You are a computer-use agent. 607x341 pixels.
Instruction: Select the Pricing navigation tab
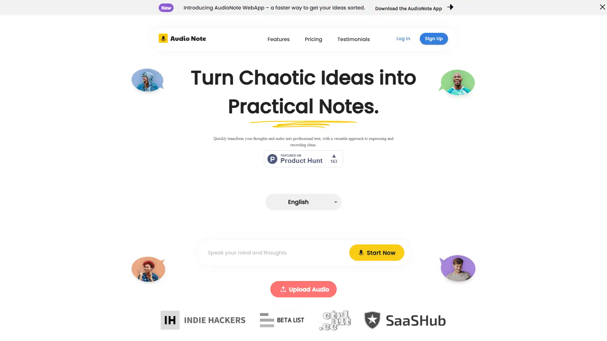click(x=314, y=39)
